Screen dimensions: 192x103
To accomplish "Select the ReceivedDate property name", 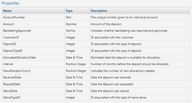I will click(x=12, y=77).
